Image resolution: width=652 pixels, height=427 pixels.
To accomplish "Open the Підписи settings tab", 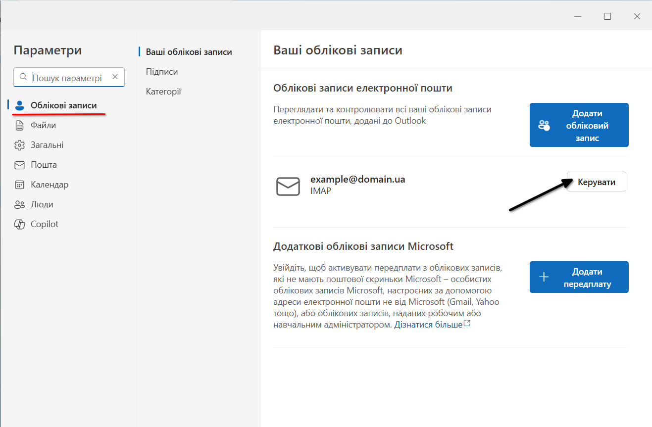I will point(162,72).
